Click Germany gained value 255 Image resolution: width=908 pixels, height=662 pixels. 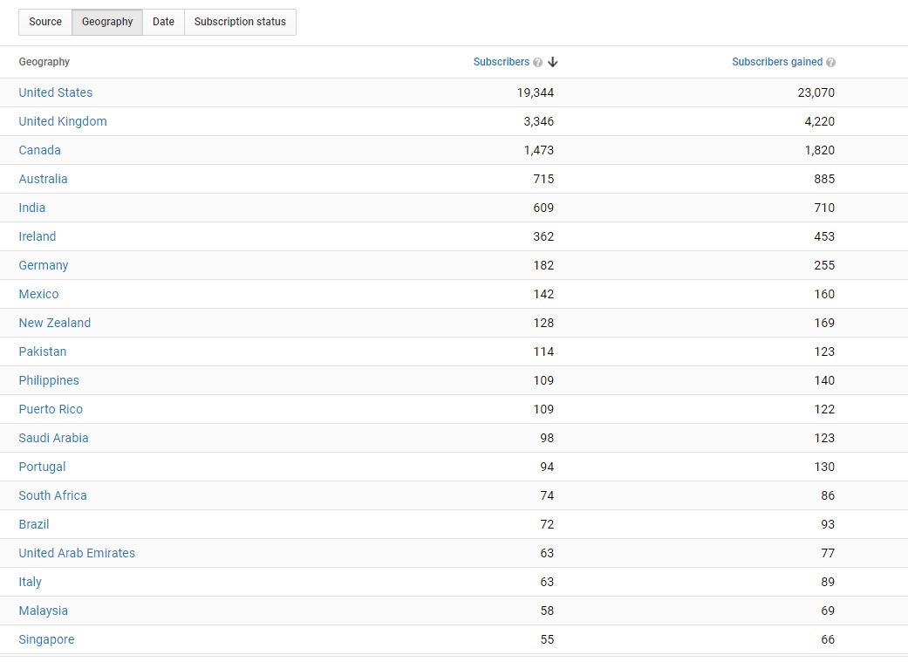[x=824, y=265]
